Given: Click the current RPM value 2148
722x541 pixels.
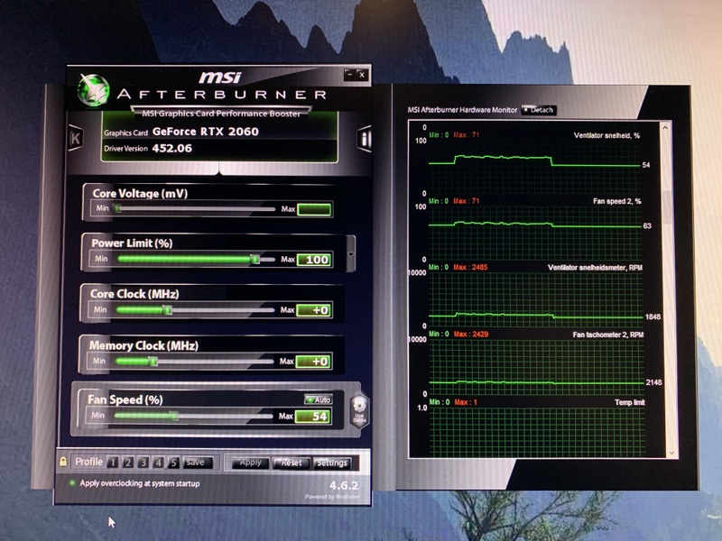Looking at the screenshot, I should (x=653, y=382).
